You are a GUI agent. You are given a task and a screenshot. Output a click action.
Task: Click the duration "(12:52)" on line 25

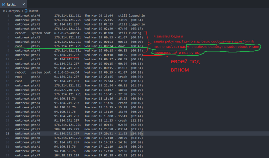[137, 121]
